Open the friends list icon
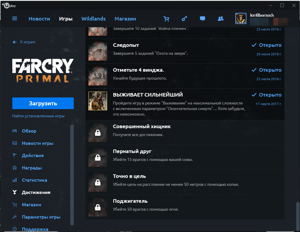 [221, 18]
